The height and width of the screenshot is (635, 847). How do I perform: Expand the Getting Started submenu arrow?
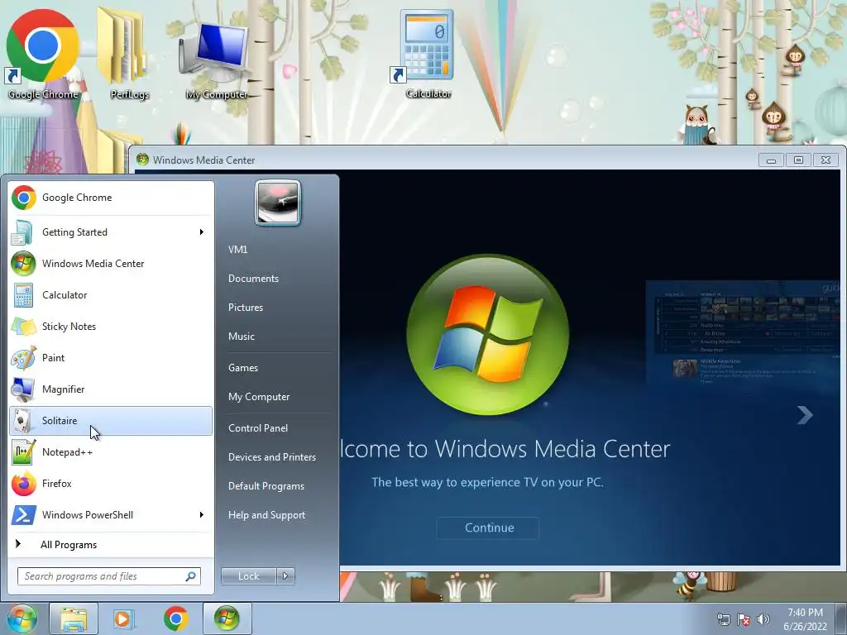[x=202, y=232]
